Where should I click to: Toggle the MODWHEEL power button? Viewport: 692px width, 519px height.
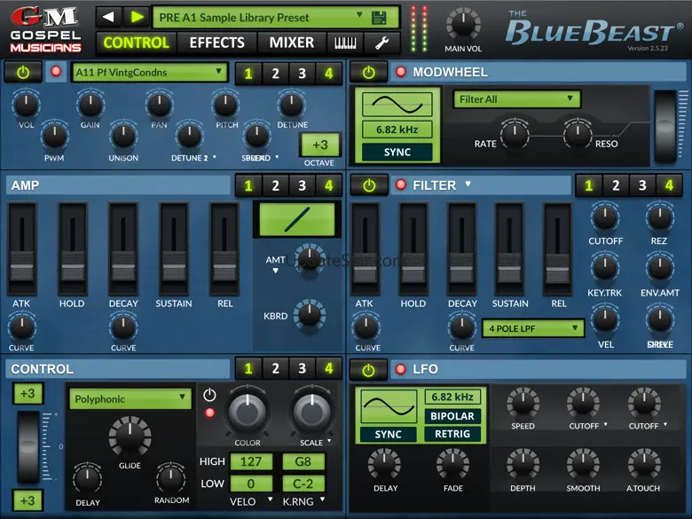tap(368, 72)
